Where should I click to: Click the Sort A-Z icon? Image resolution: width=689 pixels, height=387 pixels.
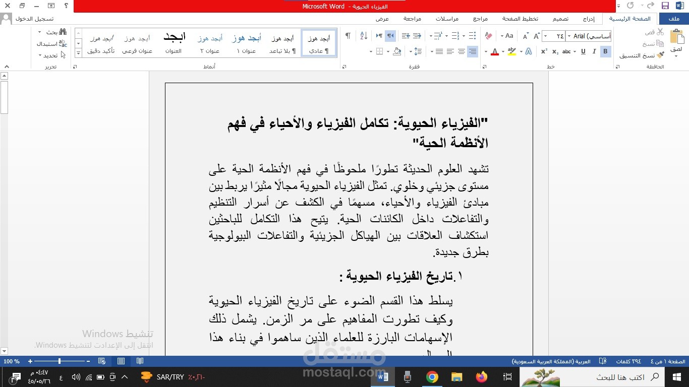(x=364, y=36)
